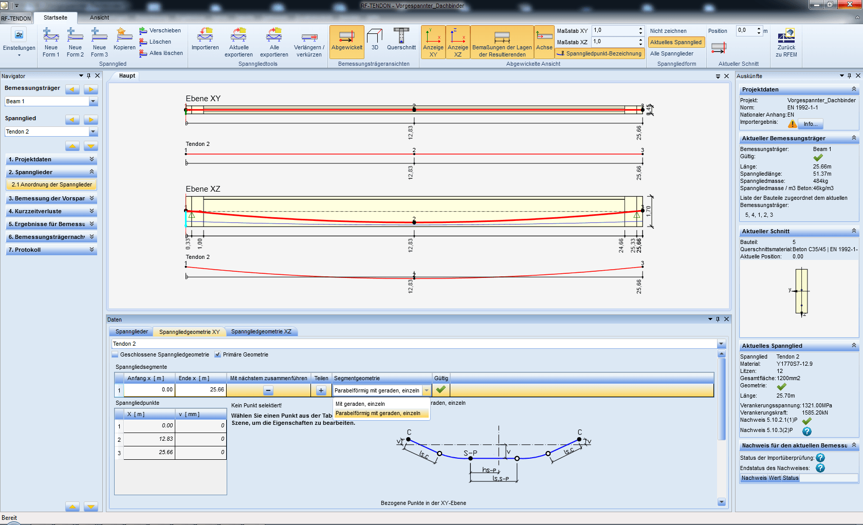The height and width of the screenshot is (525, 863).
Task: Open Einstellungen settings icon
Action: 19,35
